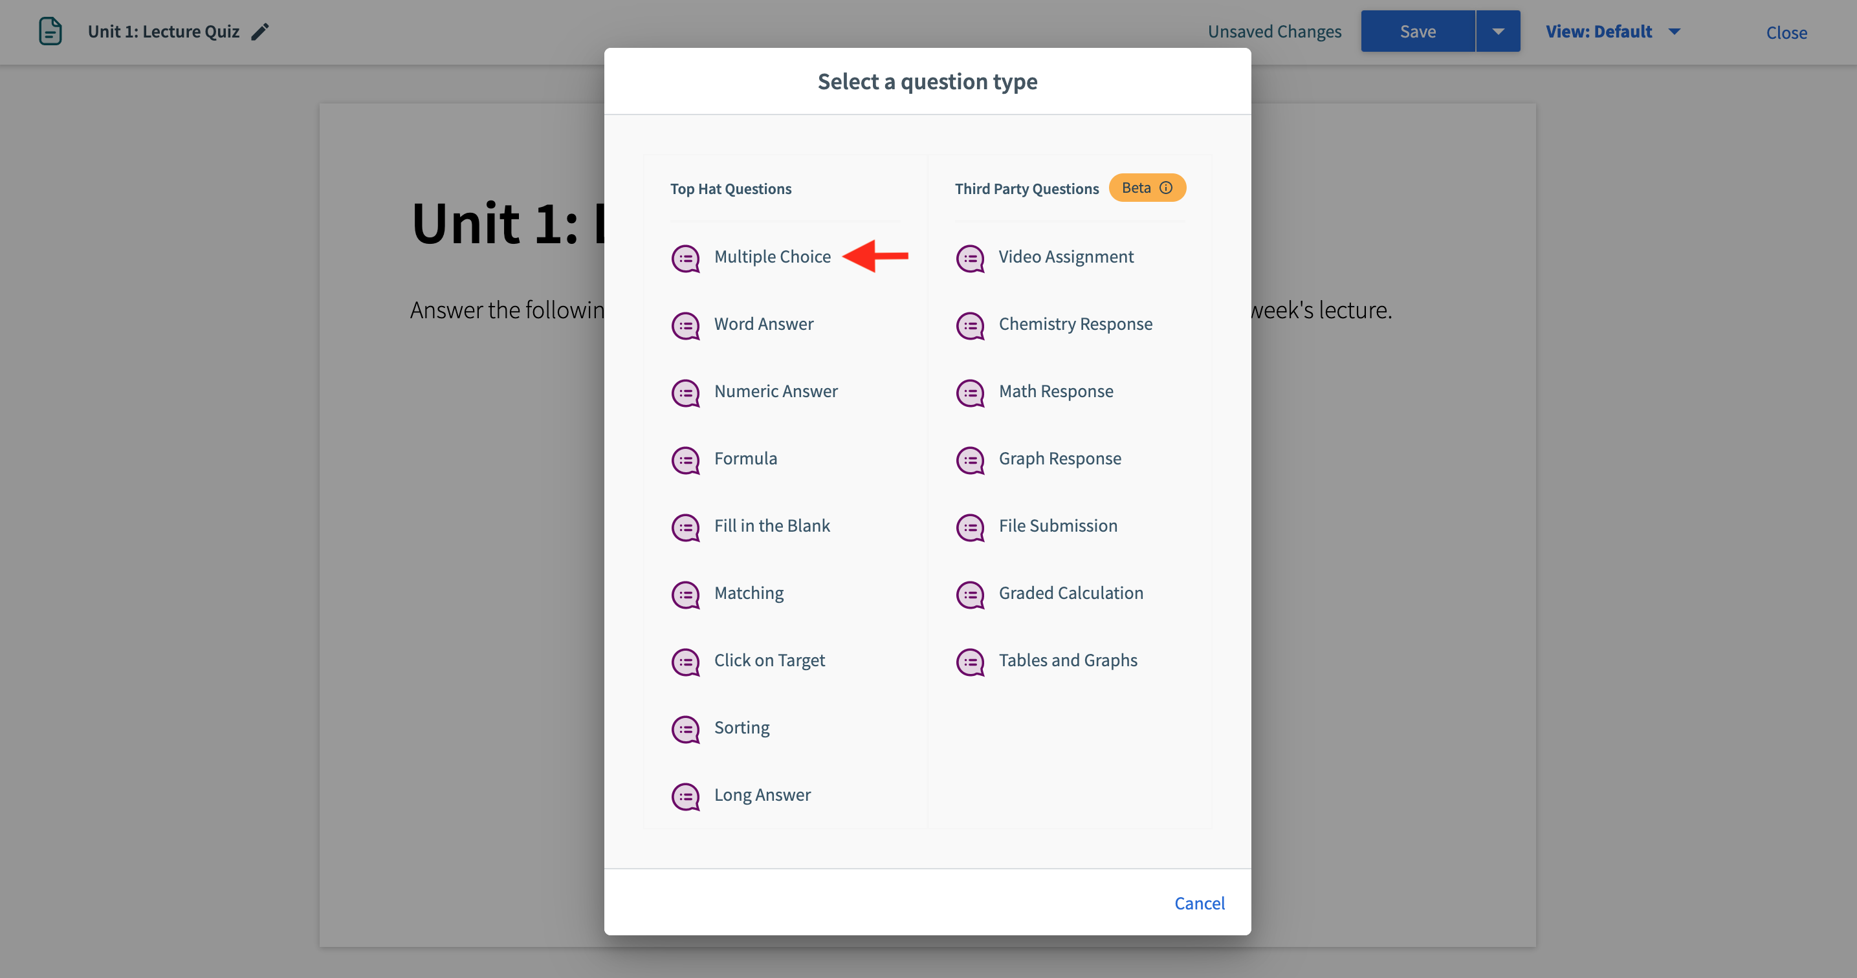
Task: Pick the Video Assignment question icon
Action: 971,258
